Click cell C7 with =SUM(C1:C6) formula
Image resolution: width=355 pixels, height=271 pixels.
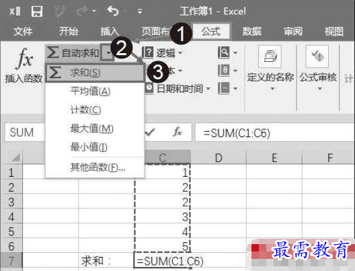(163, 261)
